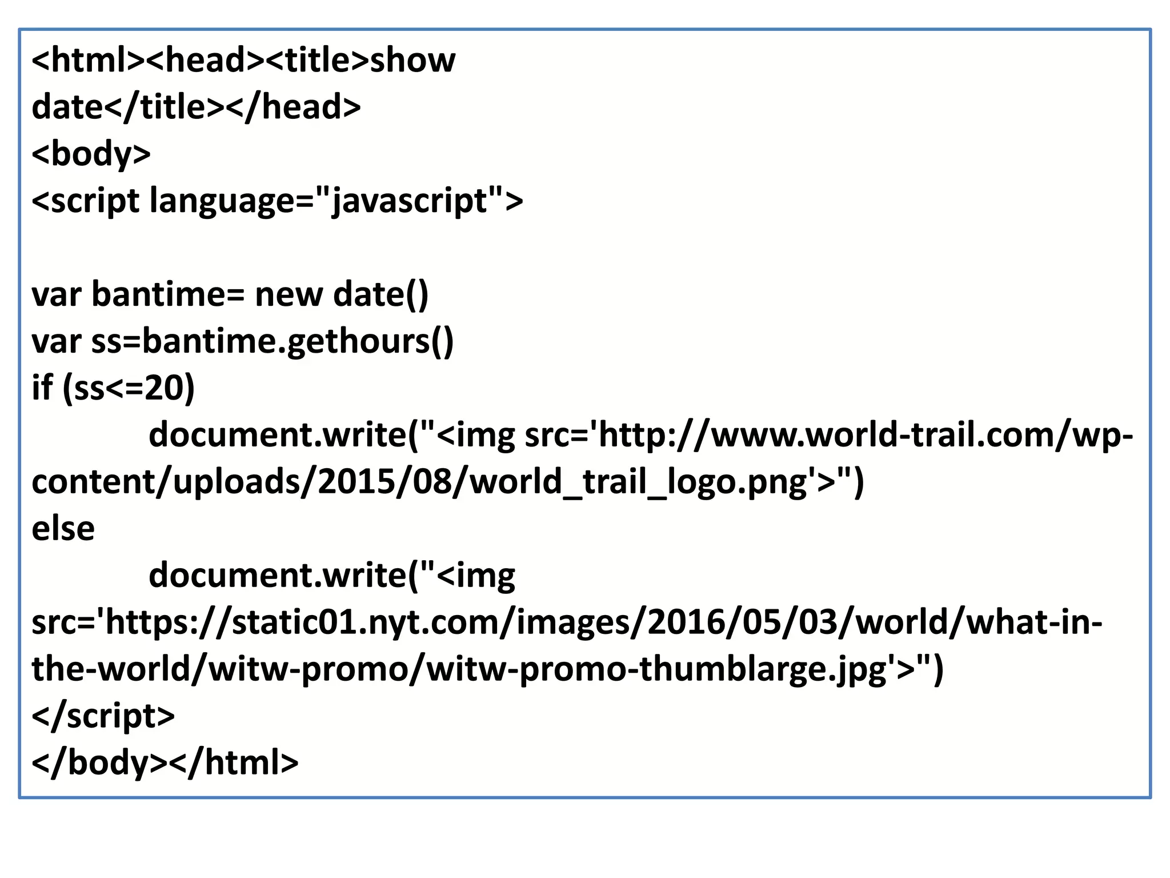Click the 'else' keyword line
1170x878 pixels.
click(63, 528)
